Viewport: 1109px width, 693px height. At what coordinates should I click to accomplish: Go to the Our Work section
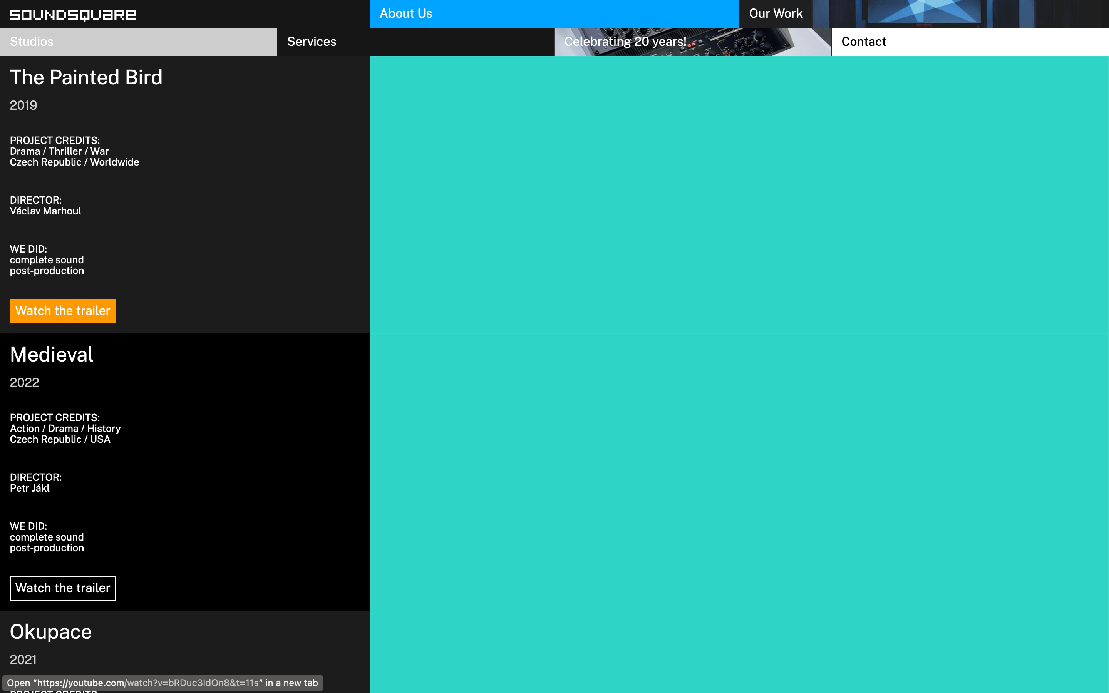point(776,14)
